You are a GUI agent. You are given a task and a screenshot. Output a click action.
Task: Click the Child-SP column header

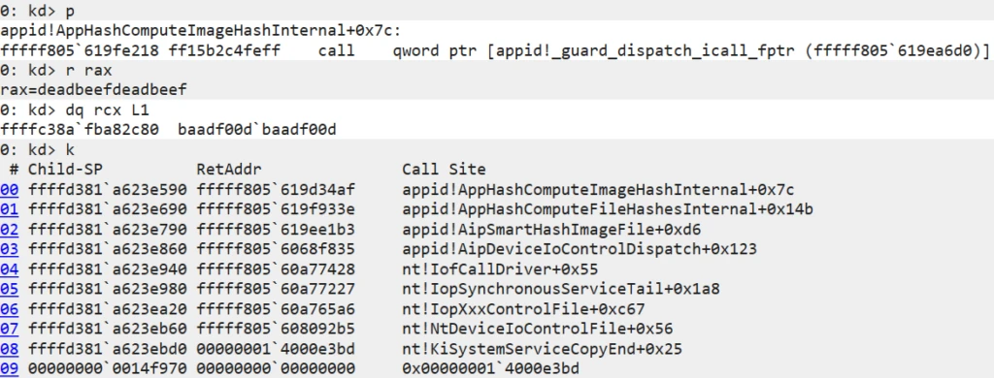click(x=65, y=169)
